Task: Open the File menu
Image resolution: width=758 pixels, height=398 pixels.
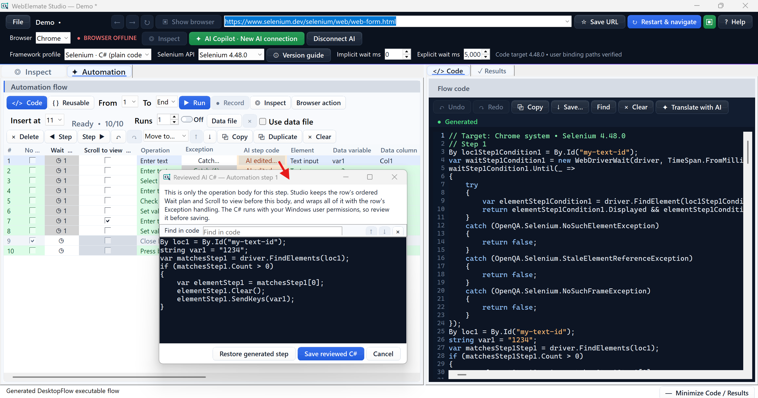Action: pos(18,22)
